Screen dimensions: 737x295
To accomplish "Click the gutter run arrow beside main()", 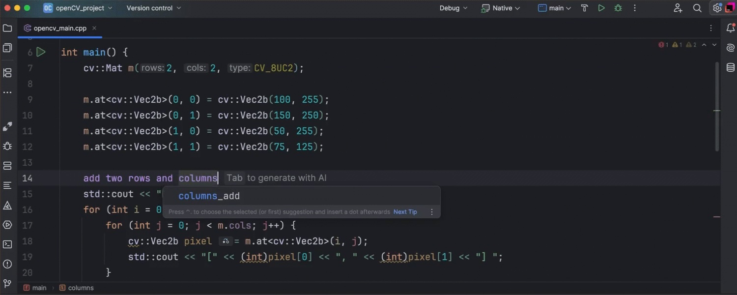I will pos(41,52).
